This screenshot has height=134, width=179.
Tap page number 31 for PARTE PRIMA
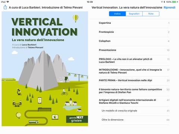pyautogui.click(x=168, y=80)
